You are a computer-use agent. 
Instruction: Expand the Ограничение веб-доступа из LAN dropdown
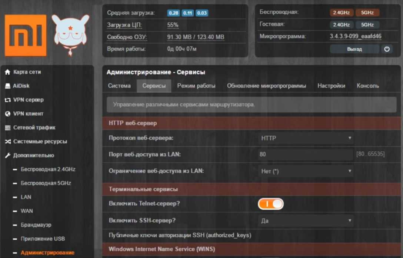click(x=305, y=171)
